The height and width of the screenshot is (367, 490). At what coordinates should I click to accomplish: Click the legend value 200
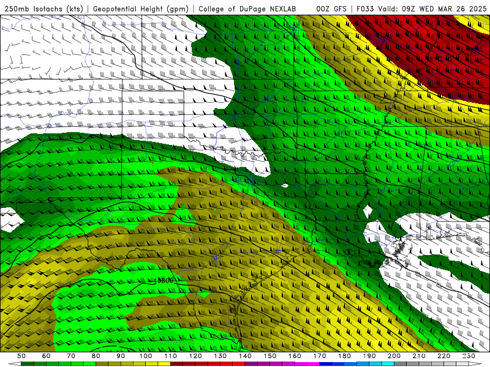(394, 356)
